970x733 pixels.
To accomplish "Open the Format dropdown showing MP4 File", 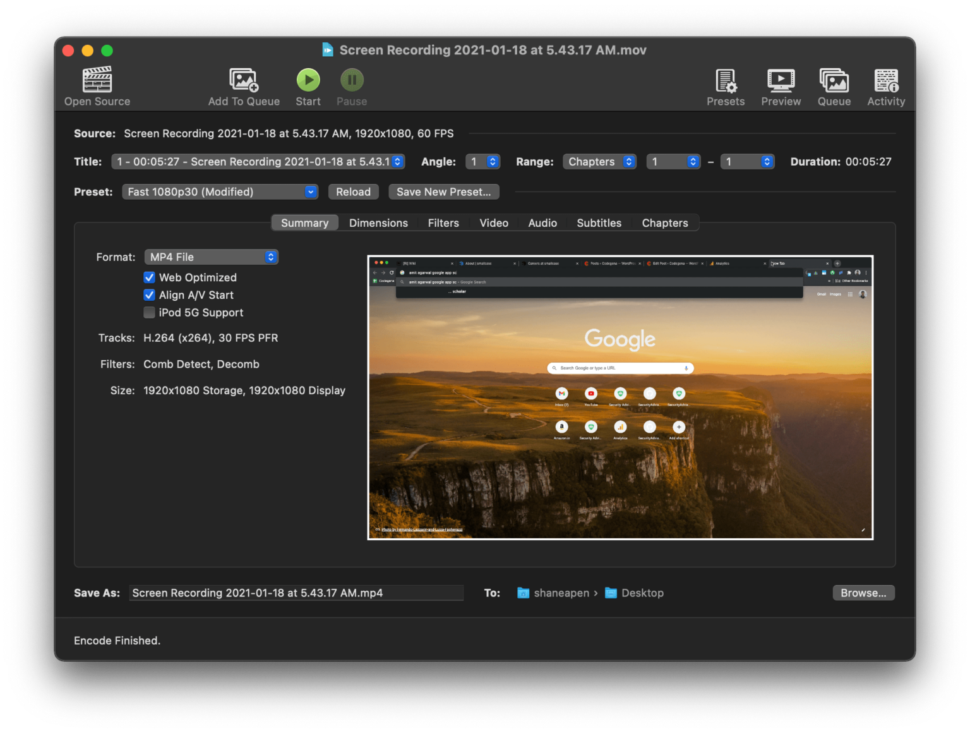I will click(x=211, y=257).
